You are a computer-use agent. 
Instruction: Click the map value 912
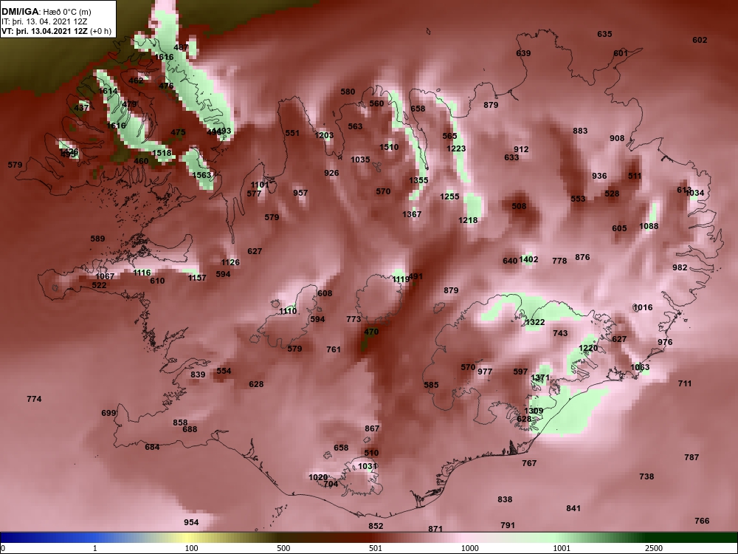[x=521, y=149]
